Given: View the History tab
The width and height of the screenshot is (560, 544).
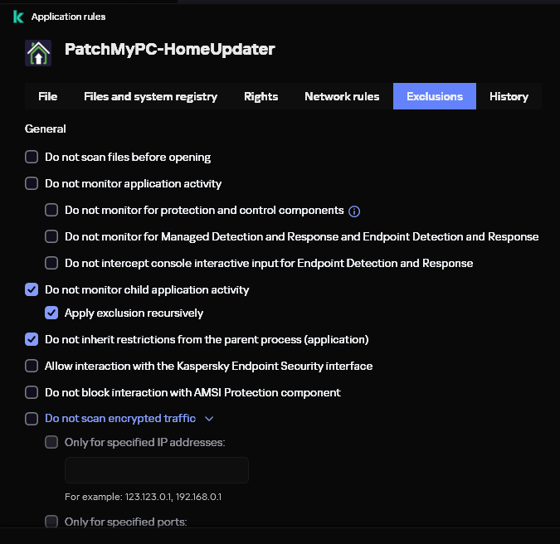Looking at the screenshot, I should coord(509,97).
